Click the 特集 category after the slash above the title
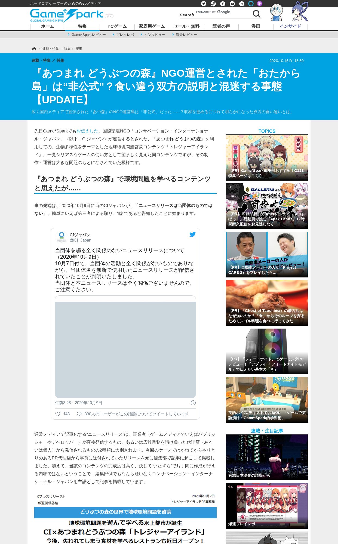The height and width of the screenshot is (544, 338). pyautogui.click(x=60, y=60)
